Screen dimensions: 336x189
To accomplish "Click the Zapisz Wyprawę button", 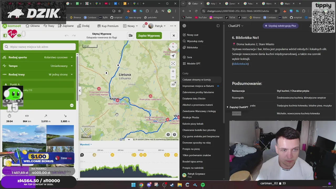I will [x=149, y=35].
